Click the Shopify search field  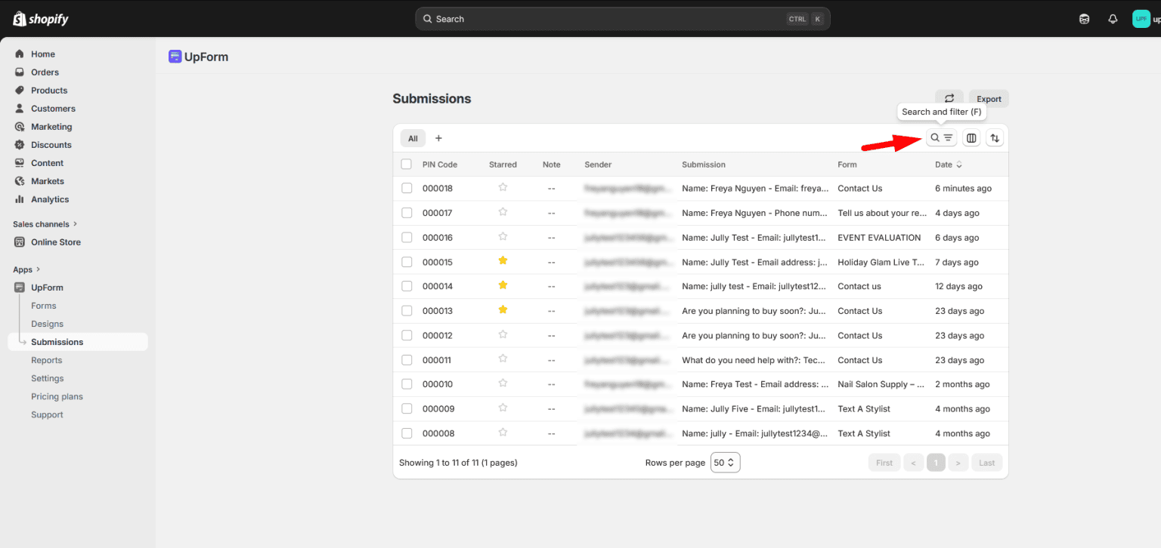pyautogui.click(x=623, y=19)
